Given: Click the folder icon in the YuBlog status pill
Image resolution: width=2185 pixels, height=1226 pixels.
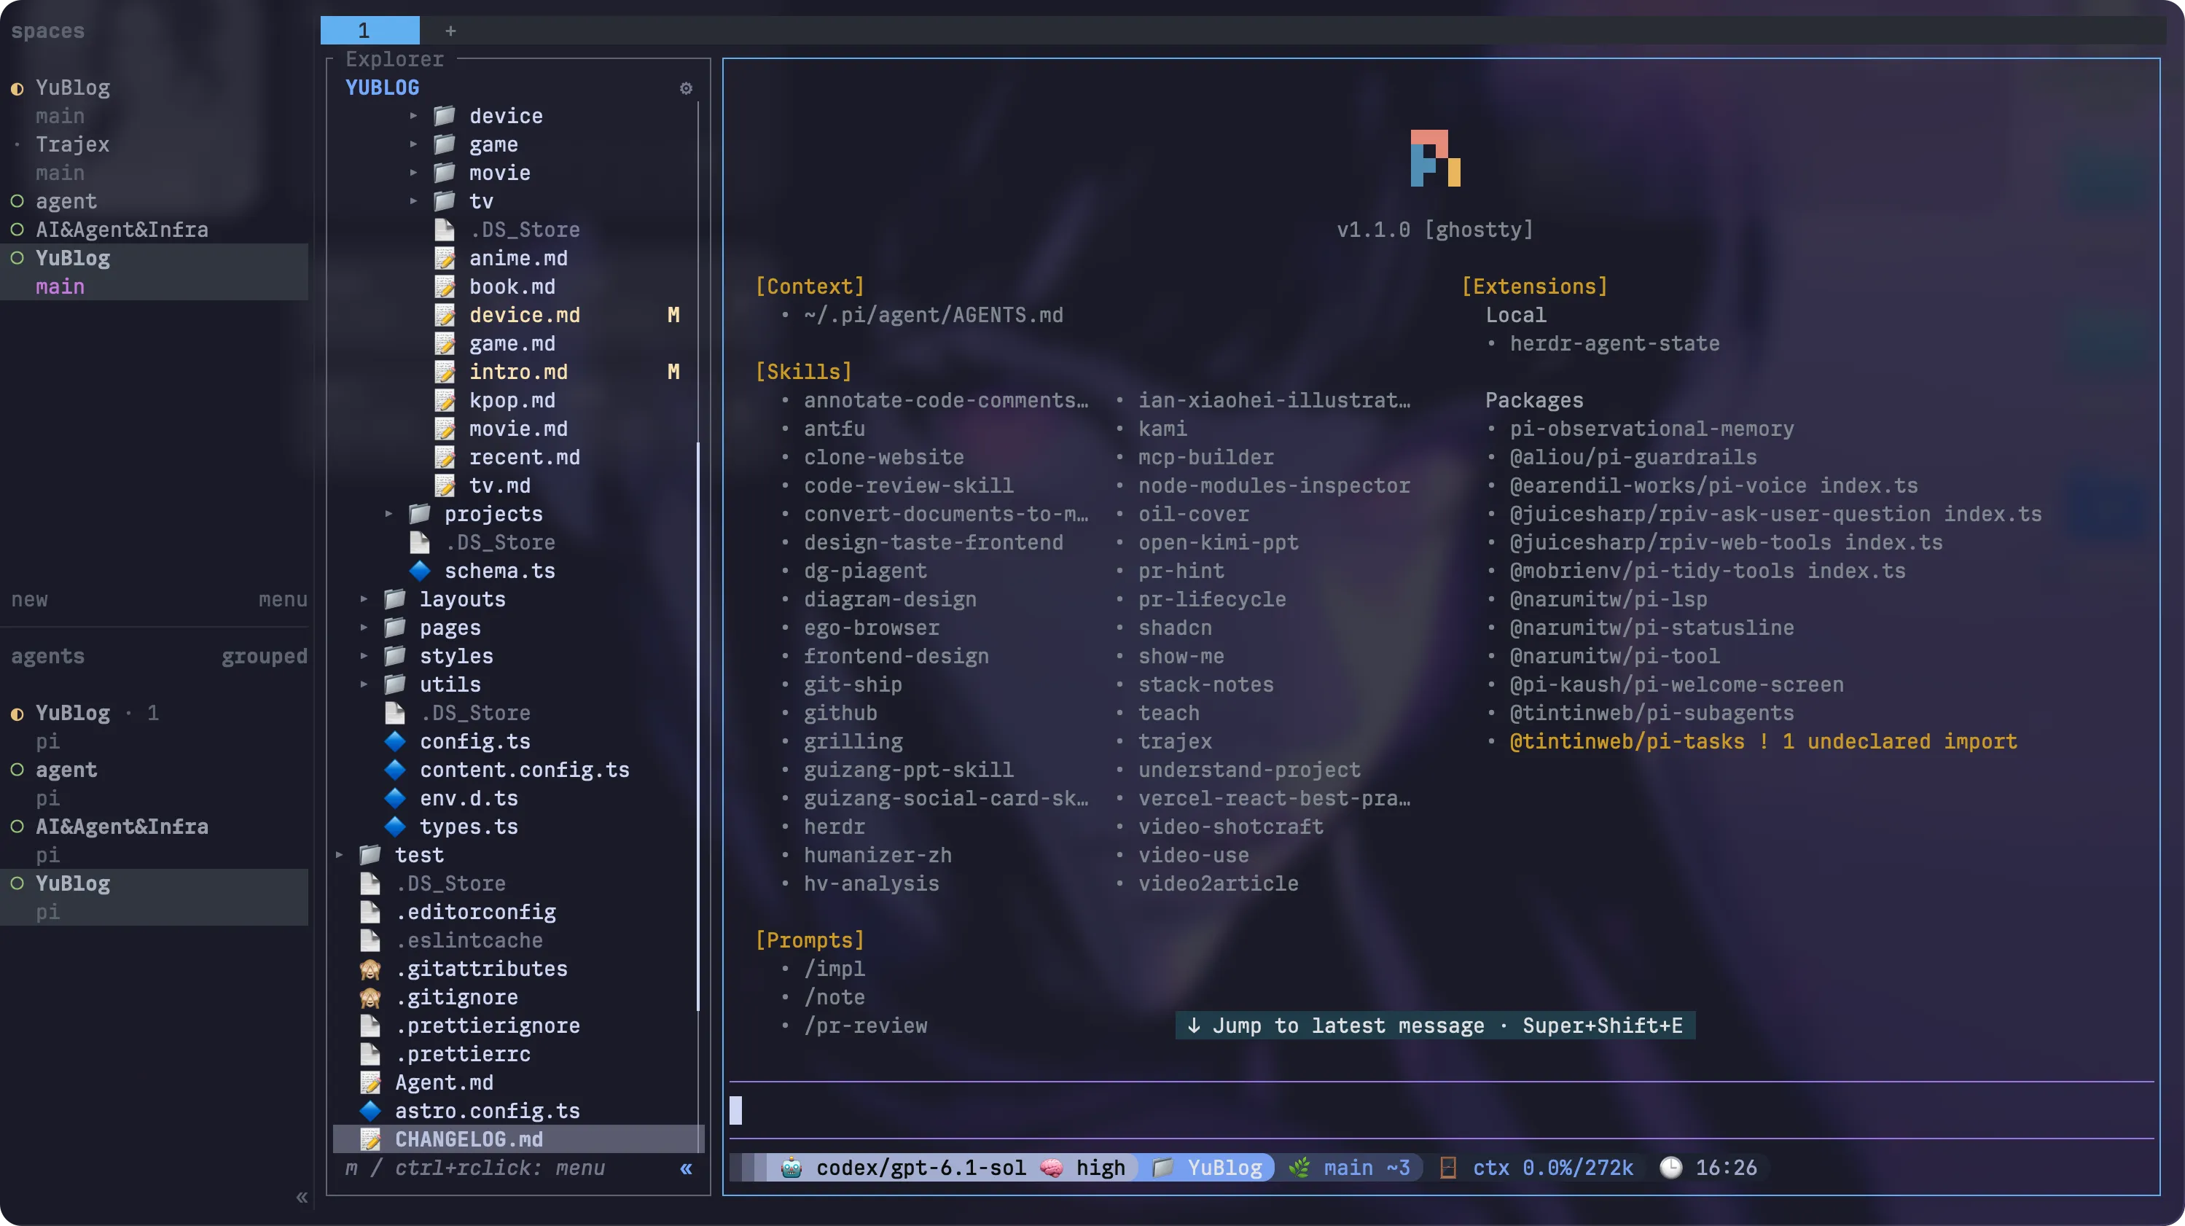Looking at the screenshot, I should coord(1163,1168).
